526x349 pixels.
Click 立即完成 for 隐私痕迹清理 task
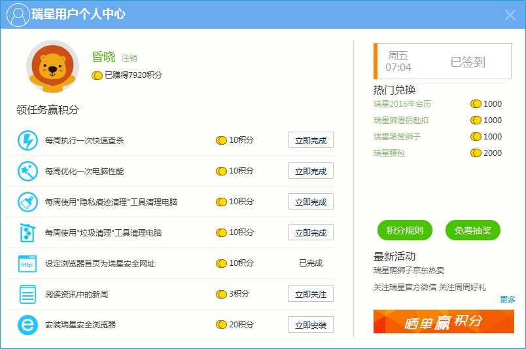click(311, 202)
